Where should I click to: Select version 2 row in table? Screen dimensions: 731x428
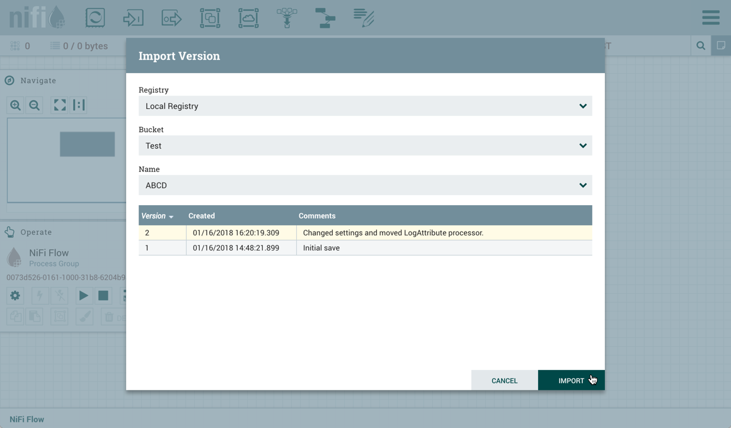[365, 233]
